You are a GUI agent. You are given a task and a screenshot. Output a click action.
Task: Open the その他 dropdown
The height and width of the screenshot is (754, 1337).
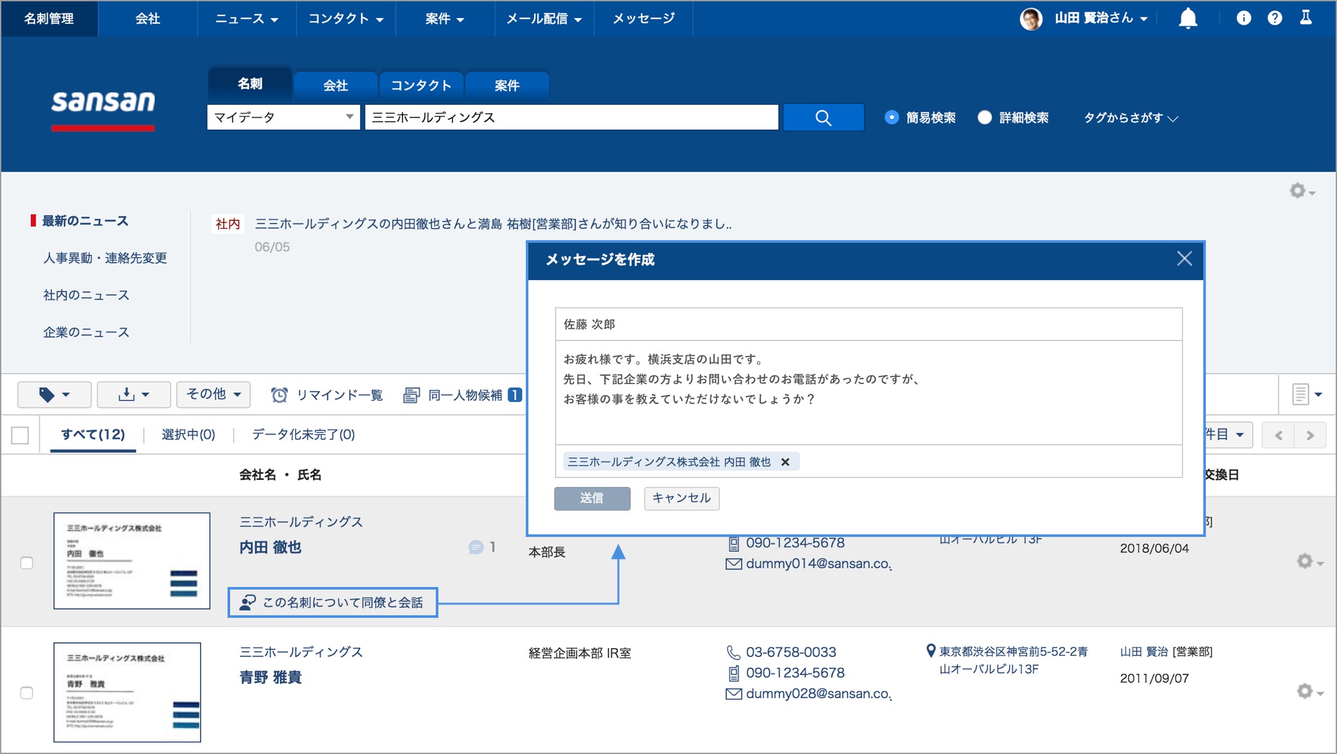tap(213, 394)
